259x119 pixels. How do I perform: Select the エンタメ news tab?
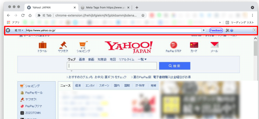point(90,85)
